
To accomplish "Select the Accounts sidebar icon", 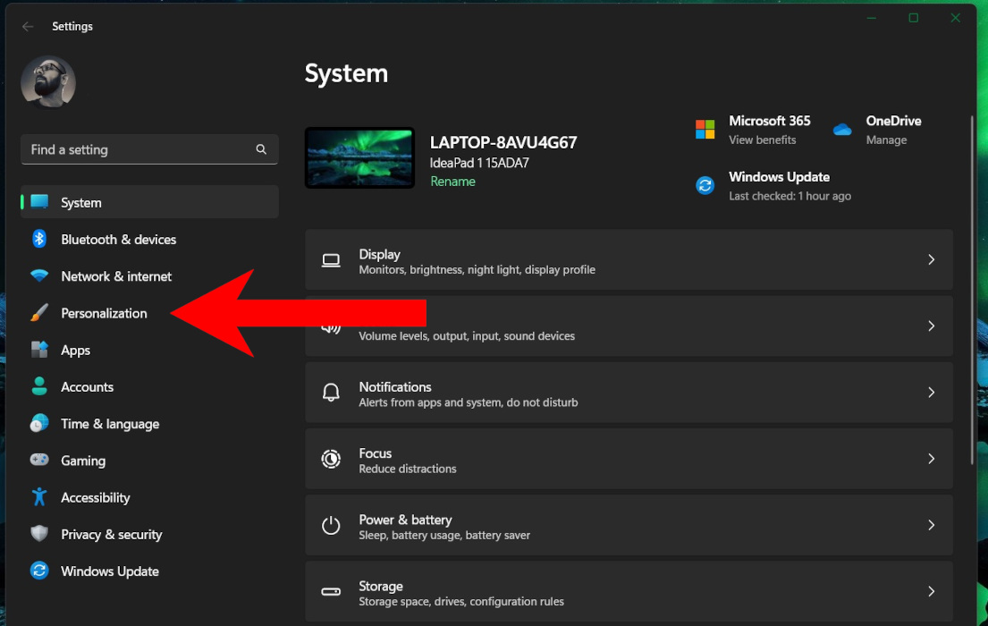I will (39, 386).
